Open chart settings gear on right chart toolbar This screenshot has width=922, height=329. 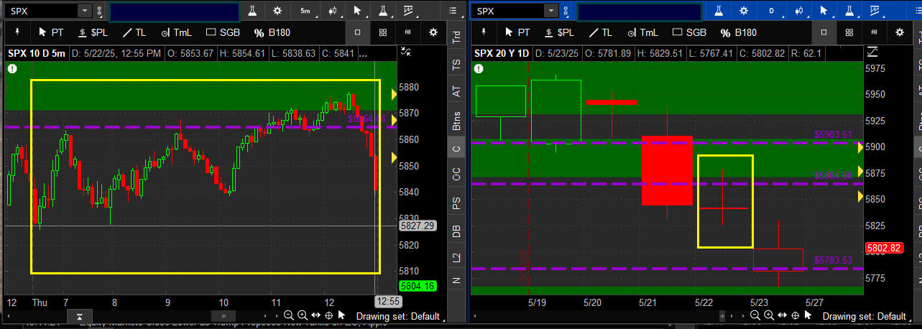click(x=744, y=11)
